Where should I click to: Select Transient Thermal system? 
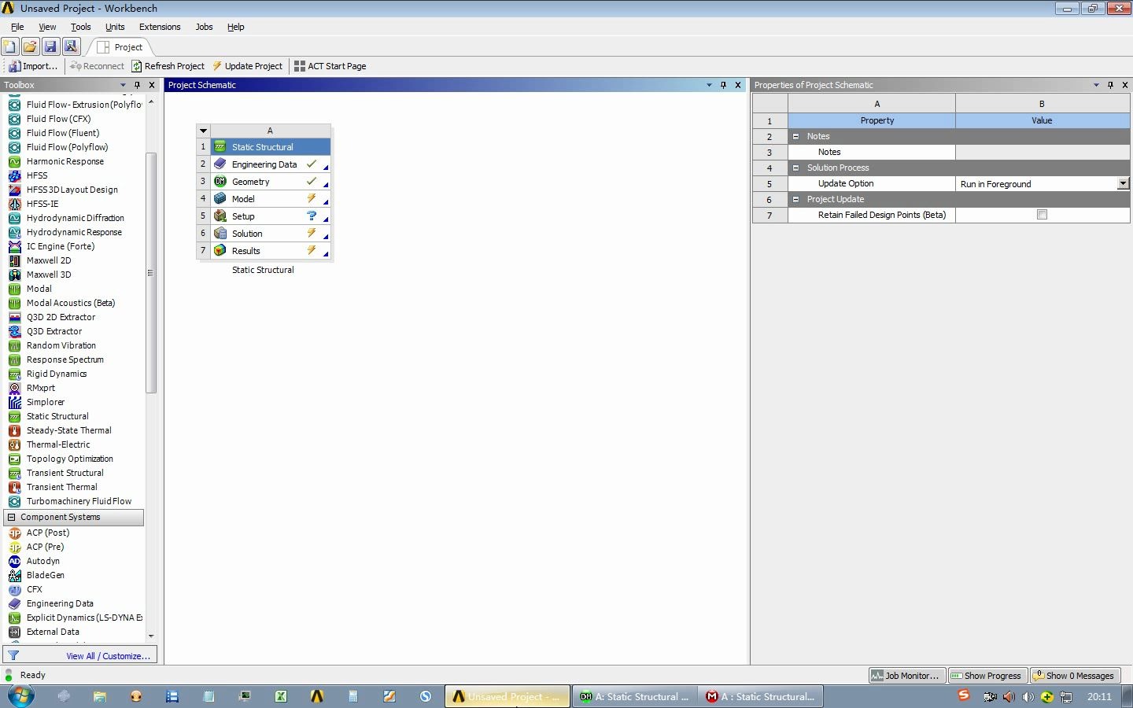click(x=61, y=487)
